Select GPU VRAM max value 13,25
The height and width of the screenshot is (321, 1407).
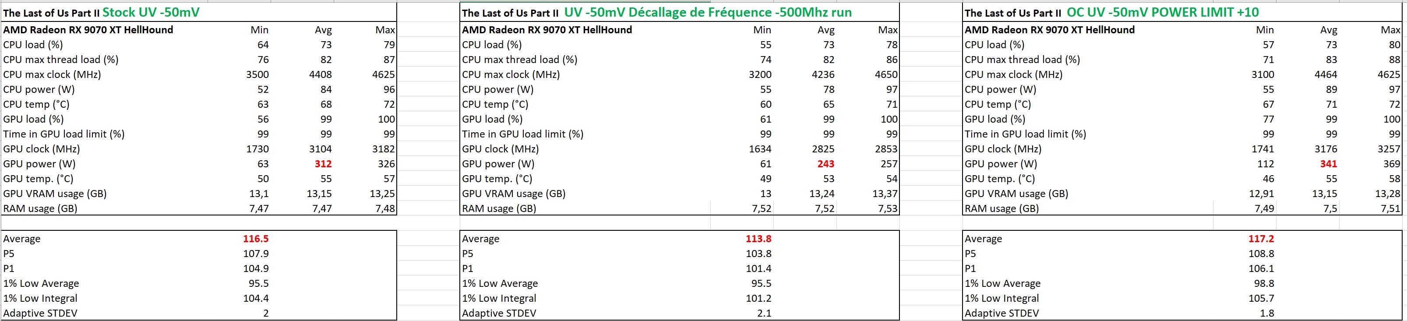click(381, 194)
